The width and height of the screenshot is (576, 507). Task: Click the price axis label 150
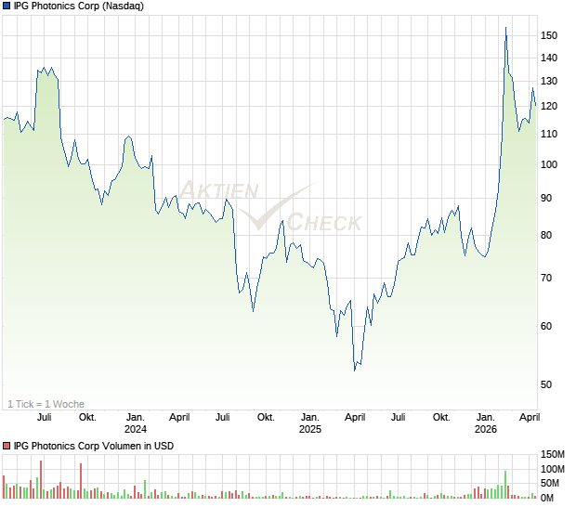coord(549,35)
